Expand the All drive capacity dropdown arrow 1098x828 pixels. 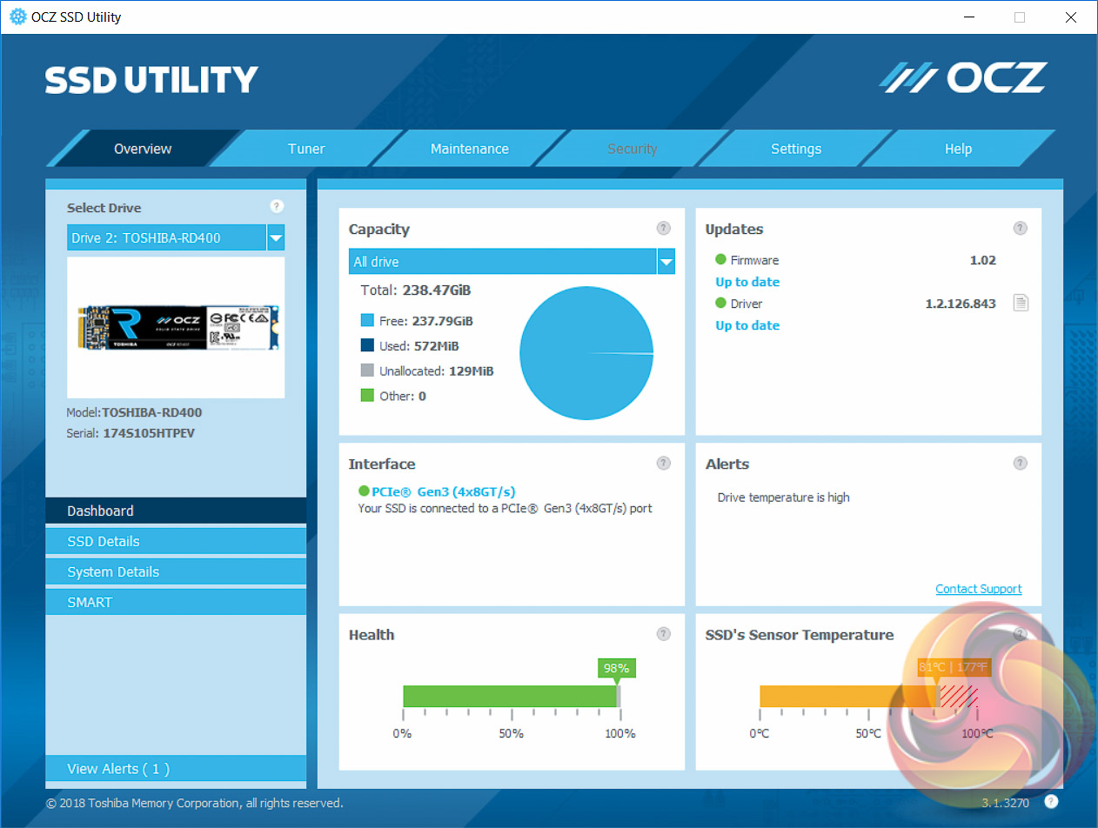[666, 262]
